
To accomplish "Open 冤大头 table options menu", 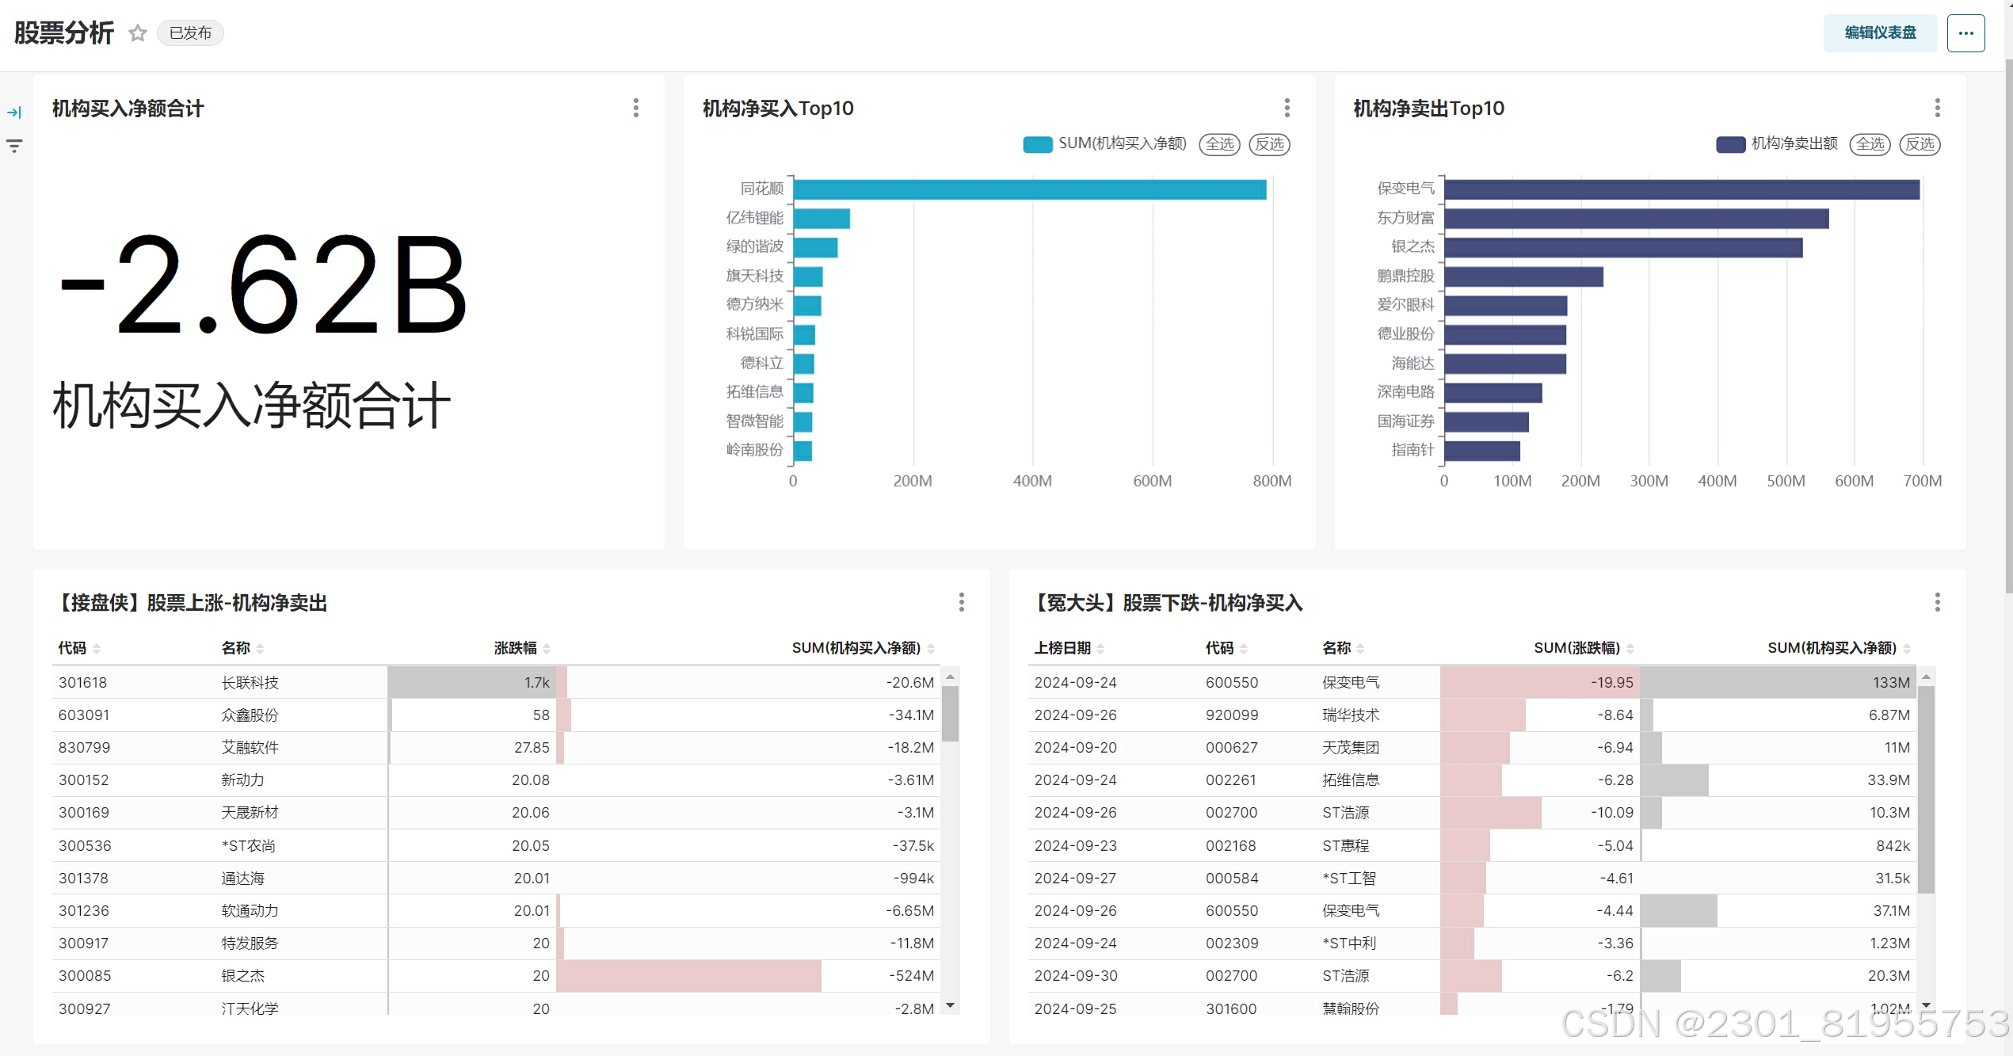I will tap(1937, 602).
